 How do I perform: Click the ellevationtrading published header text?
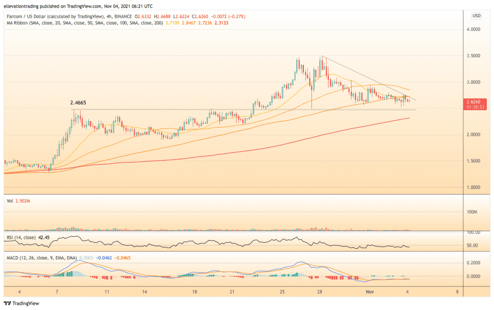pyautogui.click(x=78, y=6)
